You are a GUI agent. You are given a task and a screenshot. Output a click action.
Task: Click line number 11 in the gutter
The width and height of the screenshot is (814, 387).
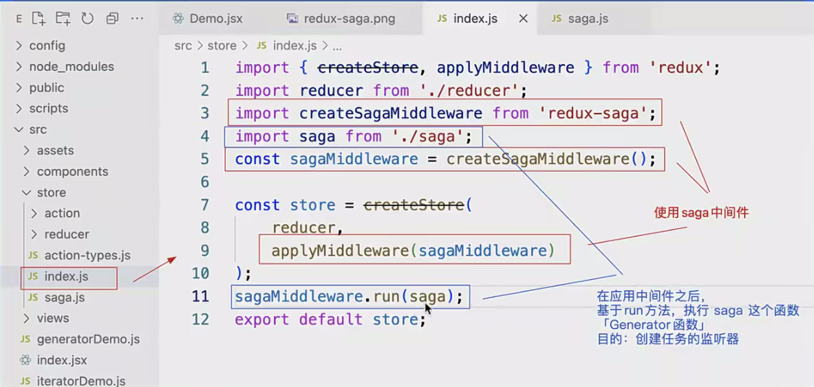tap(200, 296)
